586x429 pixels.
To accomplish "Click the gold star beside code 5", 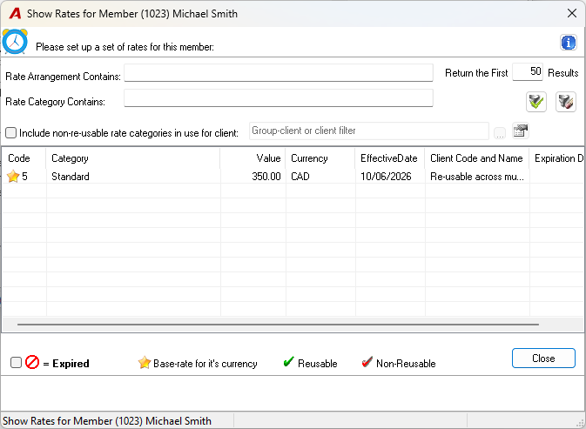I will (13, 177).
